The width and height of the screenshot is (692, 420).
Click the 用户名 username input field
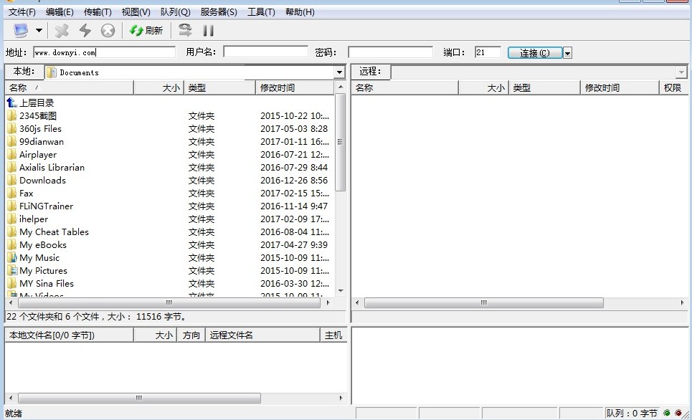(x=265, y=52)
